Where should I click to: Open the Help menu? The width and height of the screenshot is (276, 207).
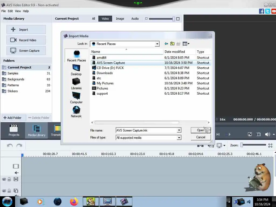point(26,11)
